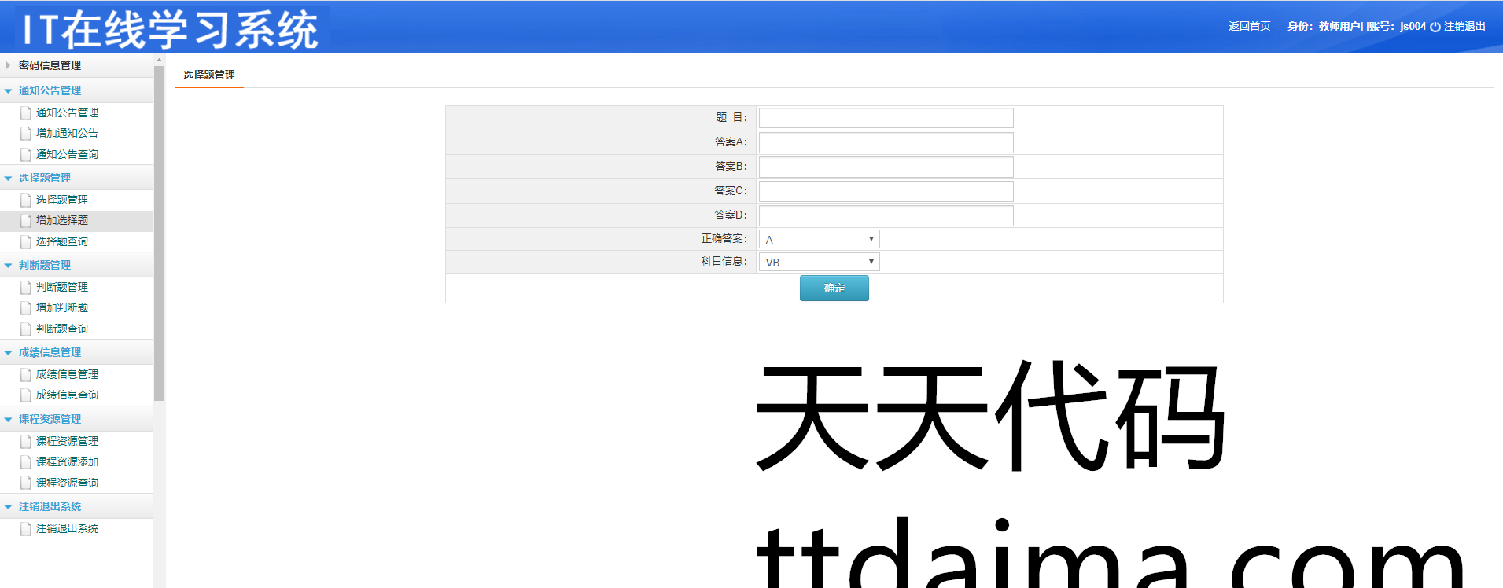Click the page icon beside 增加判断题
The image size is (1503, 588).
[x=26, y=308]
